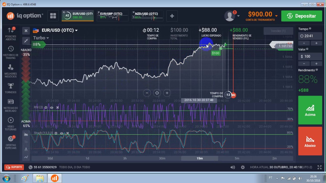Click the Tempo 20:41 field
The image size is (326, 183).
[310, 36]
